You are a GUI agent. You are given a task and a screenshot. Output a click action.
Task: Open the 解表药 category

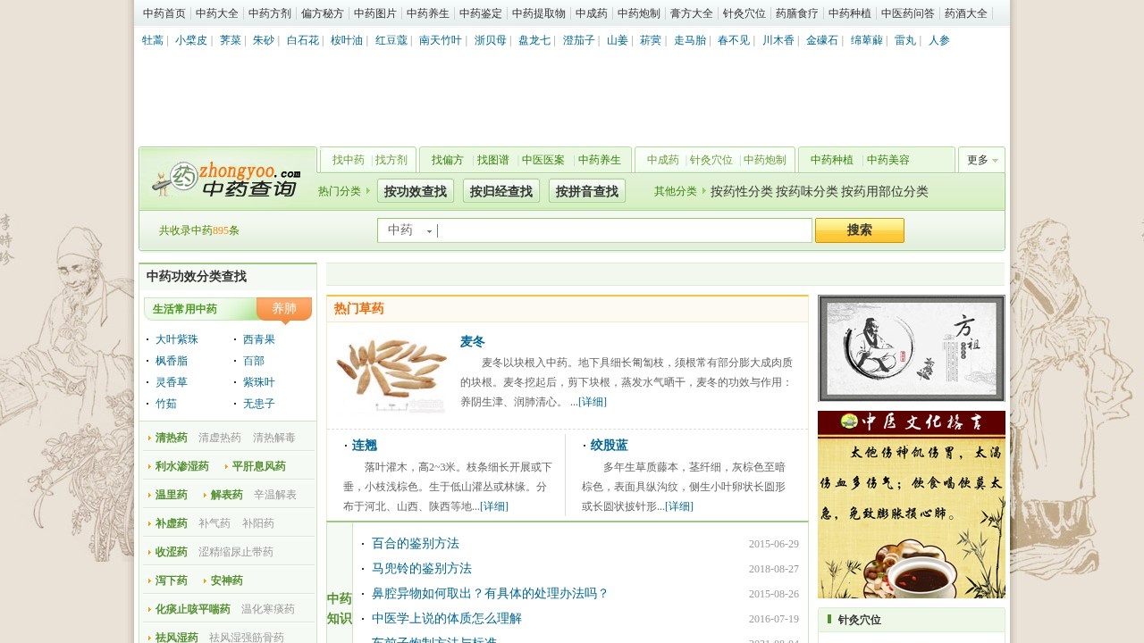[x=227, y=495]
